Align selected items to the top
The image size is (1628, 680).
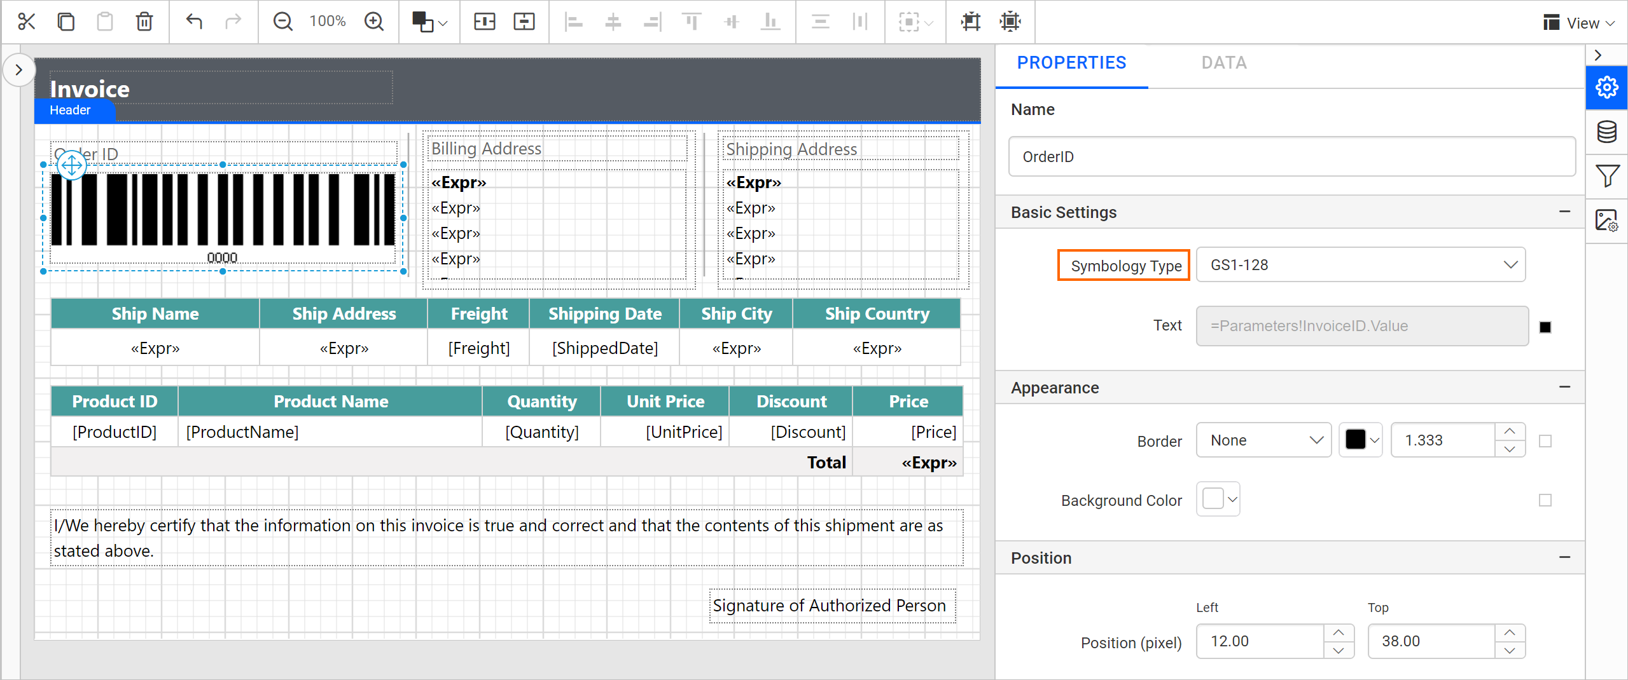click(x=692, y=22)
